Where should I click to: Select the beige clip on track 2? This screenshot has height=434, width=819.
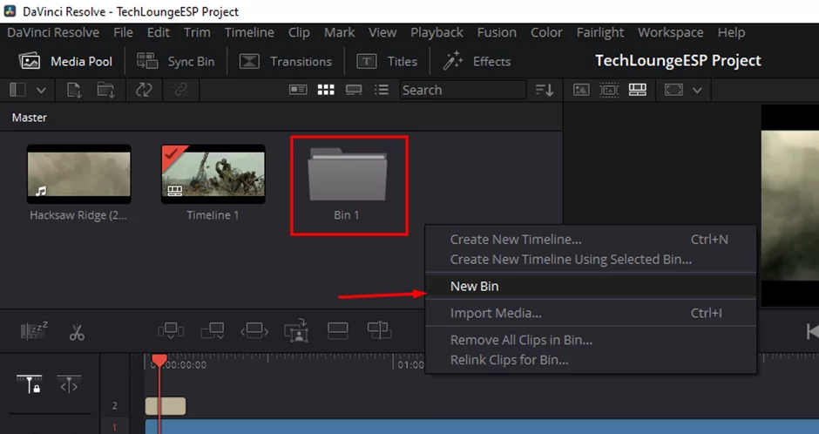[x=166, y=406]
